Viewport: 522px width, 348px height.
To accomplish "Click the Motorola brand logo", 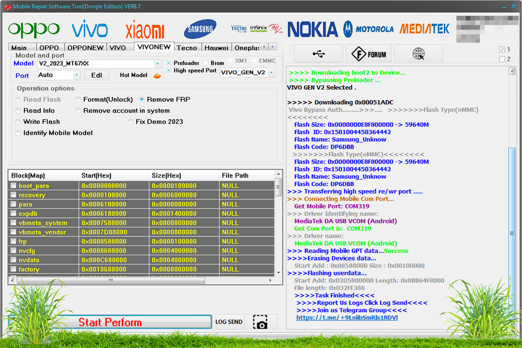I will tap(368, 29).
